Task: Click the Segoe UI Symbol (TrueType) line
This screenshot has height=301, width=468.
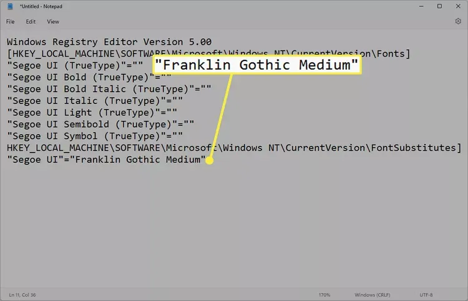Action: click(x=94, y=136)
